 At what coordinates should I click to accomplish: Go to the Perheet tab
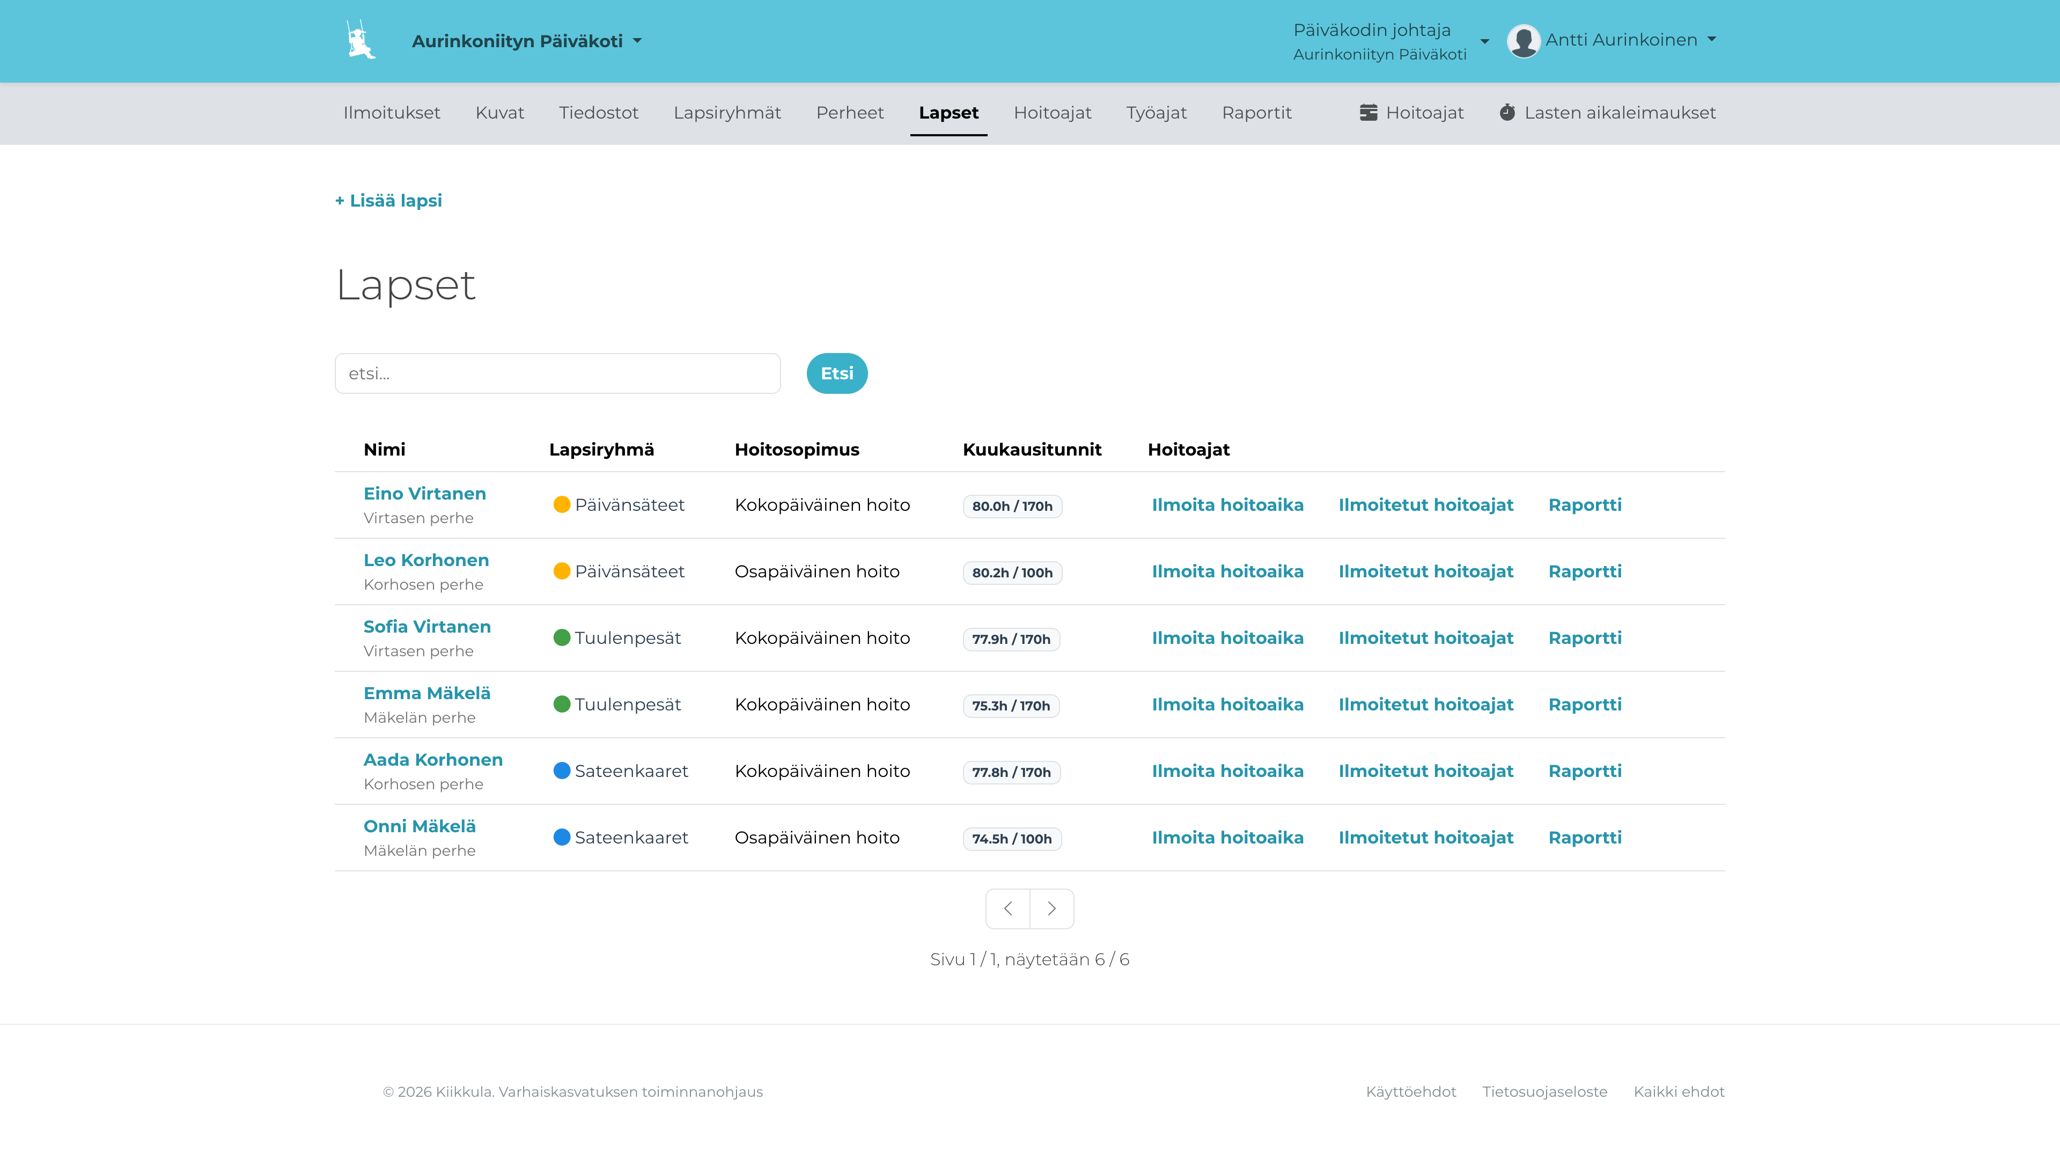coord(850,113)
